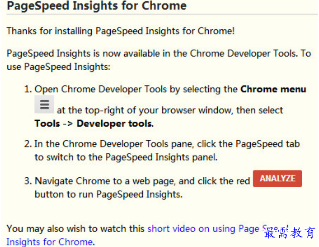Screen dimensions: 319x247
Task: Click the list number 1 marker
Action: (28, 89)
